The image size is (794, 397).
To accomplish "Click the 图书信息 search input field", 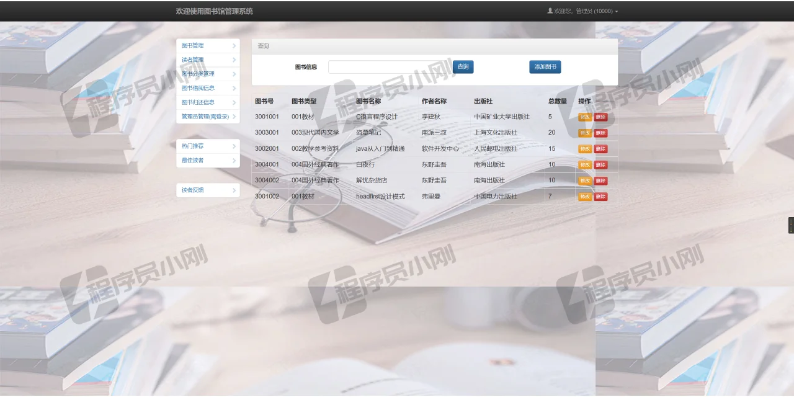I will click(385, 66).
